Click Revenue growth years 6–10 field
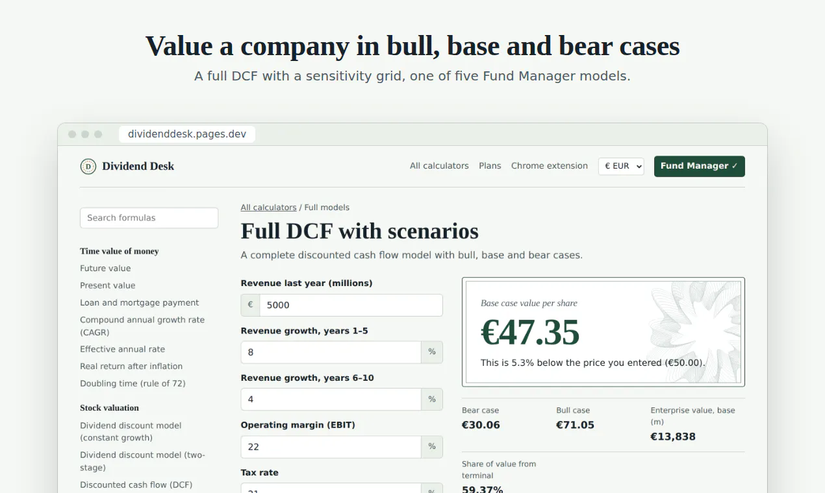Image resolution: width=825 pixels, height=493 pixels. click(331, 400)
